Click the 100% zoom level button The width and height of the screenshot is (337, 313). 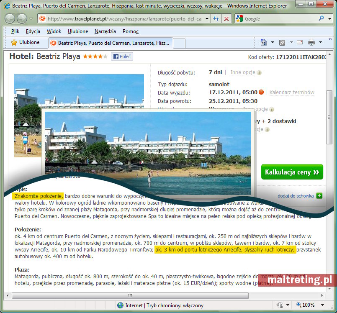306,305
